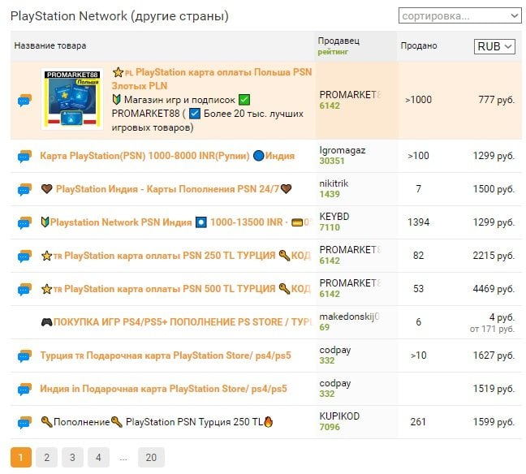The height and width of the screenshot is (474, 526).
Task: Click the 1500 руб. price
Action: 494,189
